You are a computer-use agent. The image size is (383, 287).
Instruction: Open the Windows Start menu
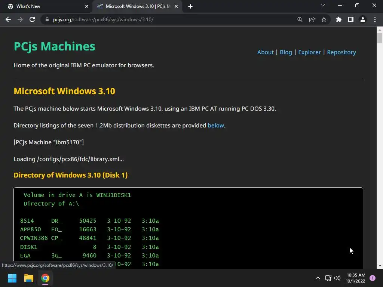coord(12,278)
